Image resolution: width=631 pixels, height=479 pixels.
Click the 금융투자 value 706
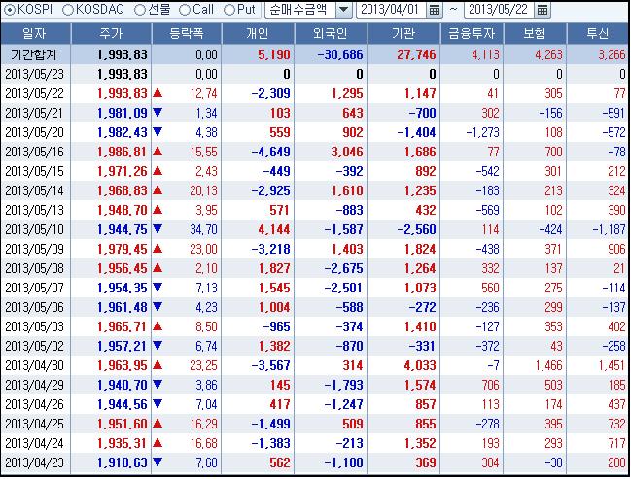491,385
